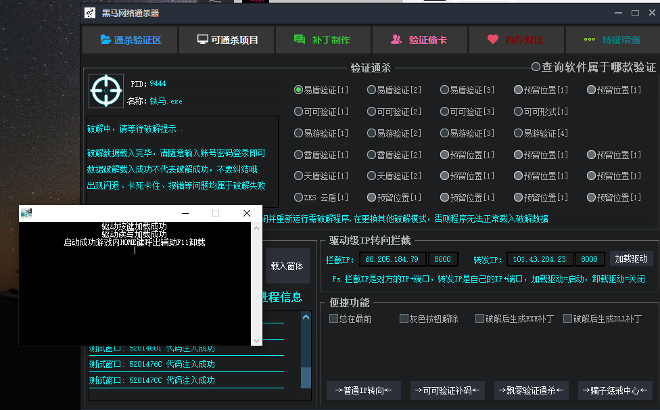The image size is (660, 410).
Task: Click the up arrow of the process list scrollbar
Action: [x=306, y=317]
